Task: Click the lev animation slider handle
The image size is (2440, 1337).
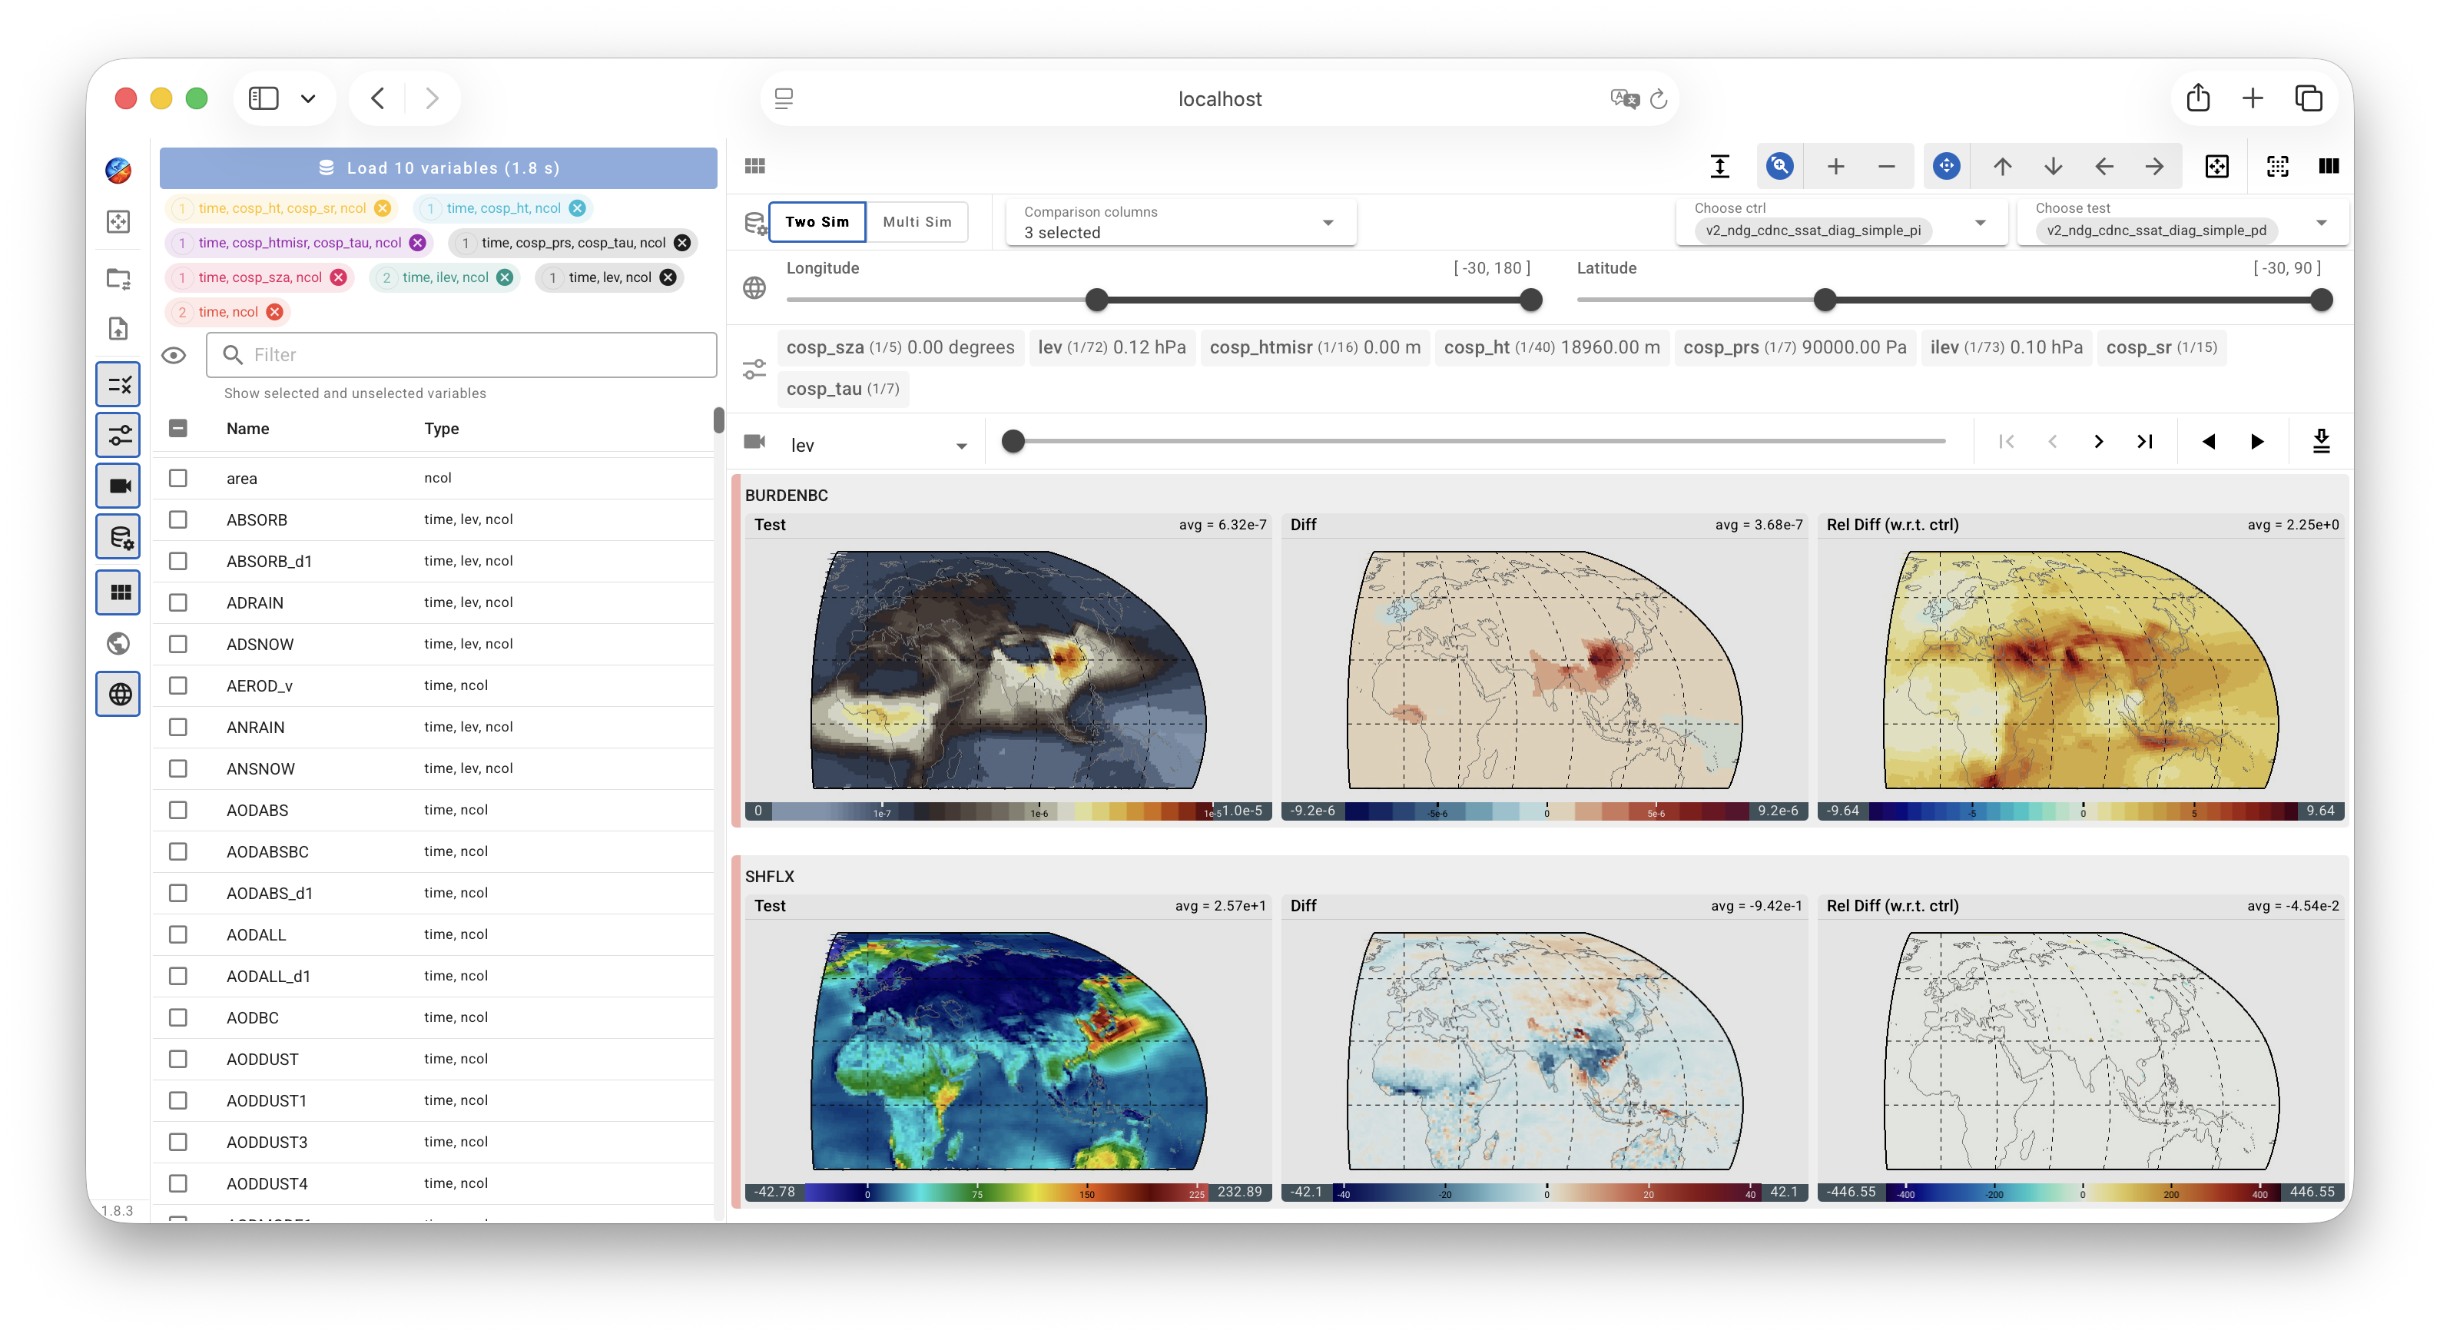Action: tap(1013, 442)
